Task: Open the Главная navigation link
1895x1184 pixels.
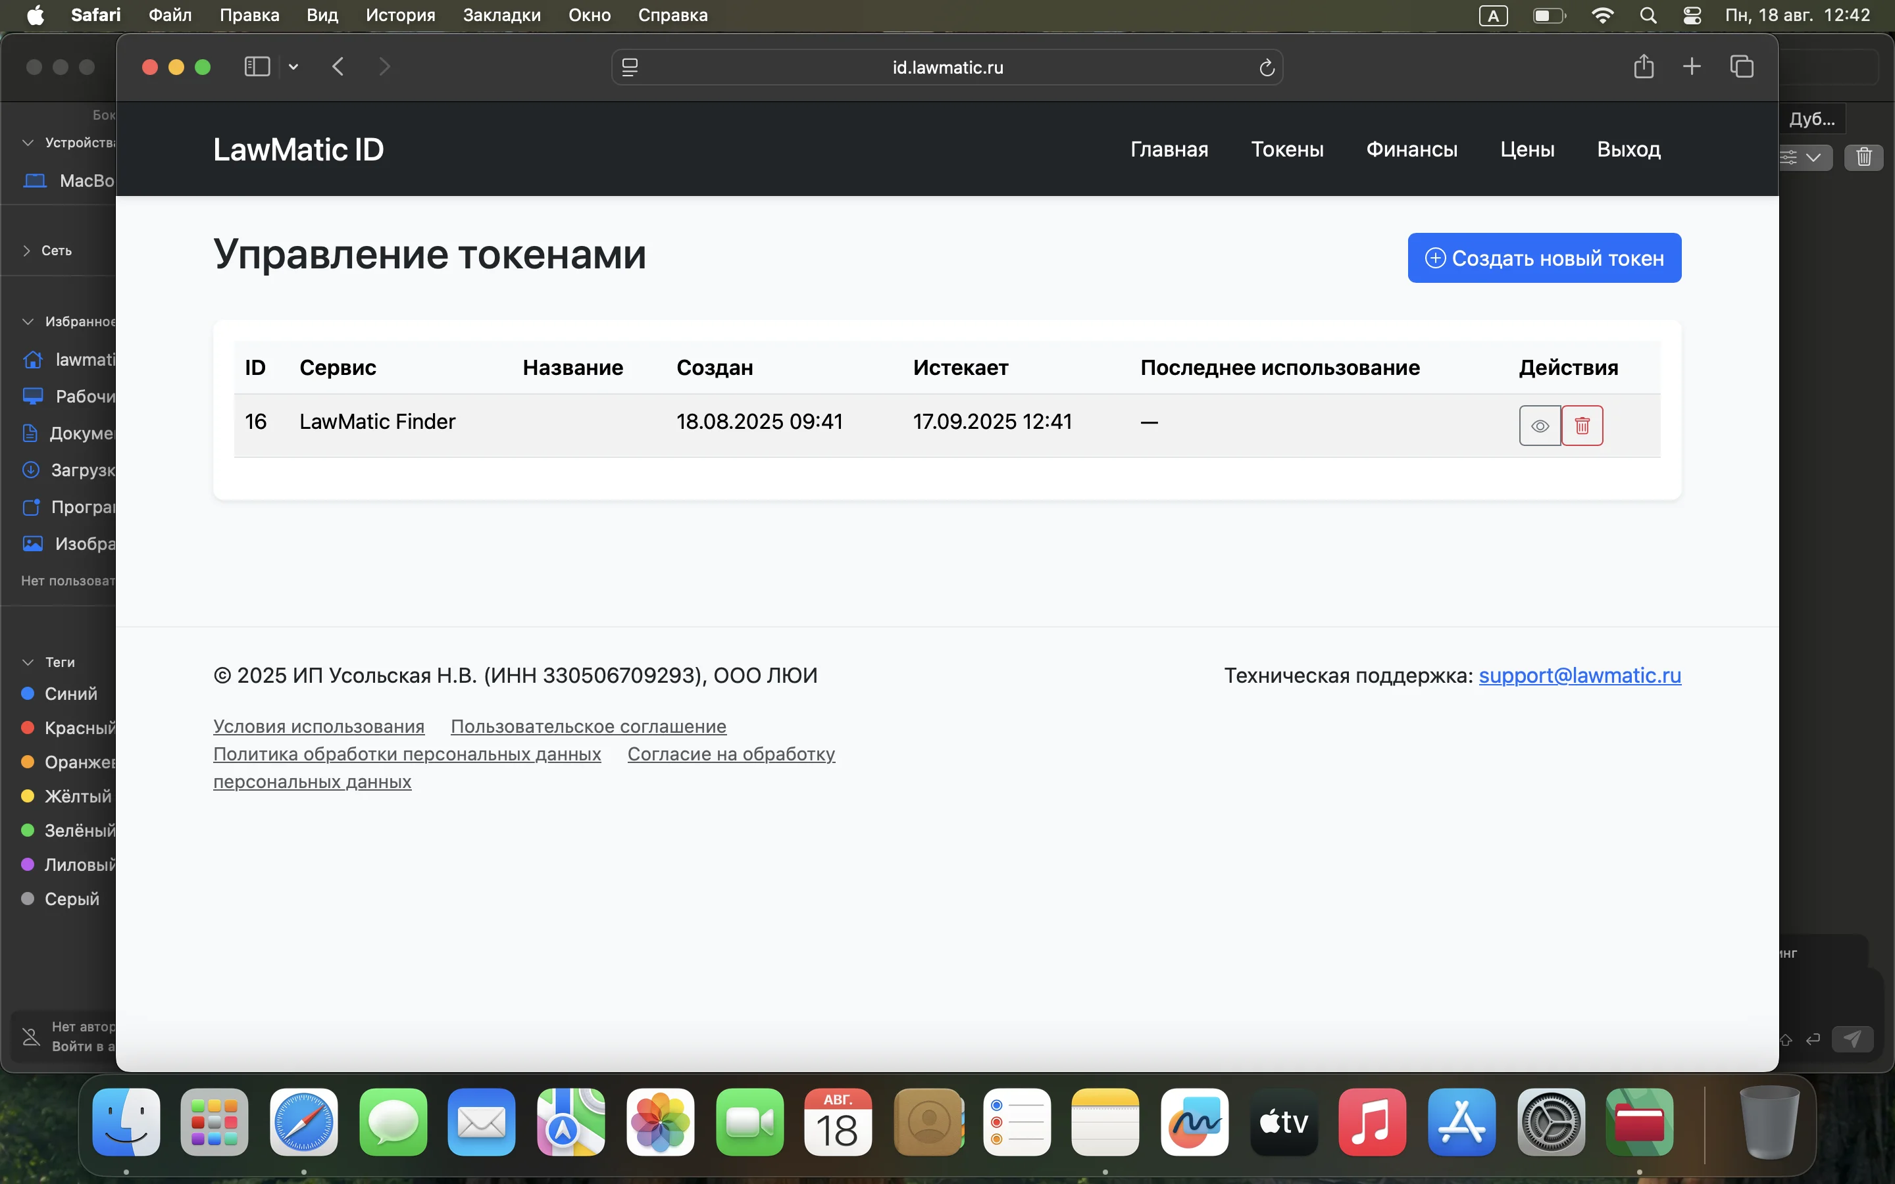Action: point(1169,149)
